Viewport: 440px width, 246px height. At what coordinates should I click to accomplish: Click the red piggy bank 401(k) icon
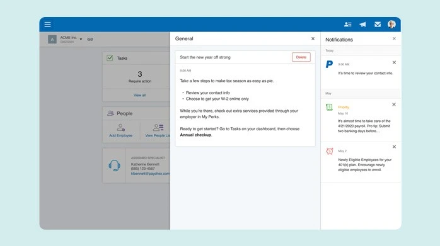click(x=330, y=151)
